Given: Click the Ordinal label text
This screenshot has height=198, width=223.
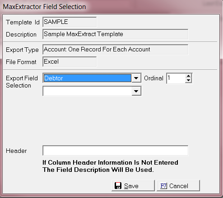Looking at the screenshot, I should 153,78.
